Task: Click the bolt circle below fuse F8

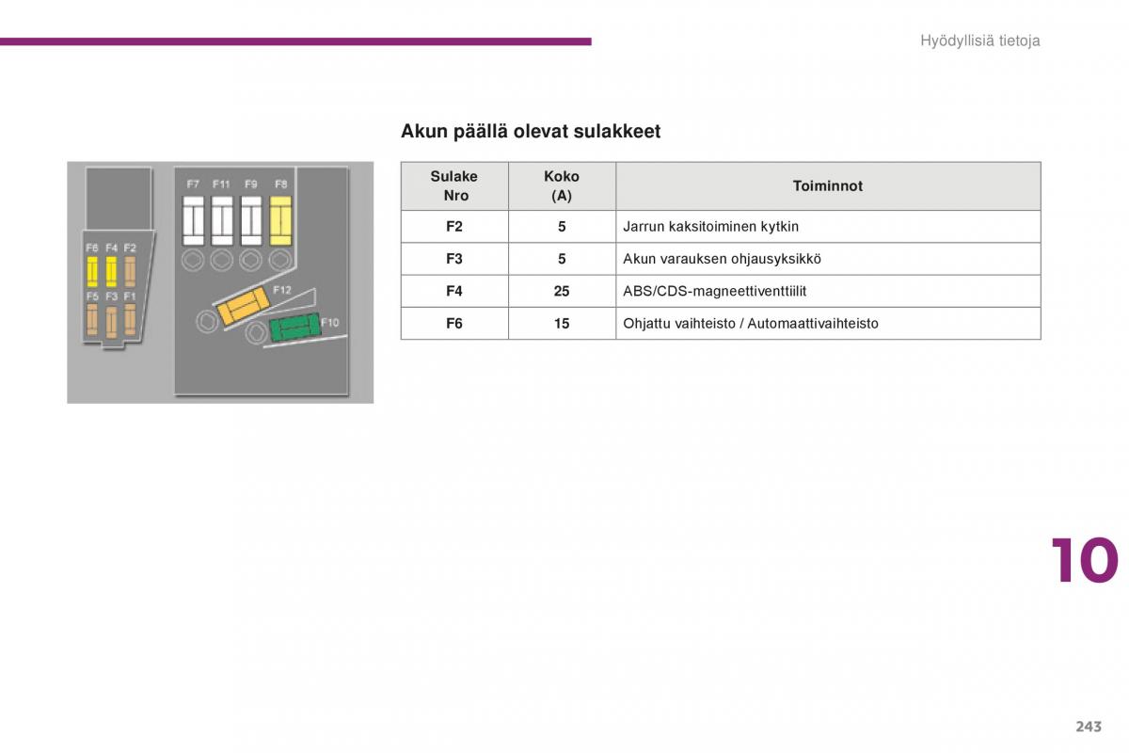Action: pos(280,260)
